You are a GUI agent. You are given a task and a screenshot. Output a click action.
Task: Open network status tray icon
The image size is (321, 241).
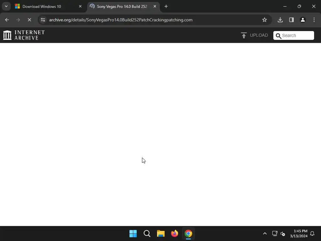[275, 233]
